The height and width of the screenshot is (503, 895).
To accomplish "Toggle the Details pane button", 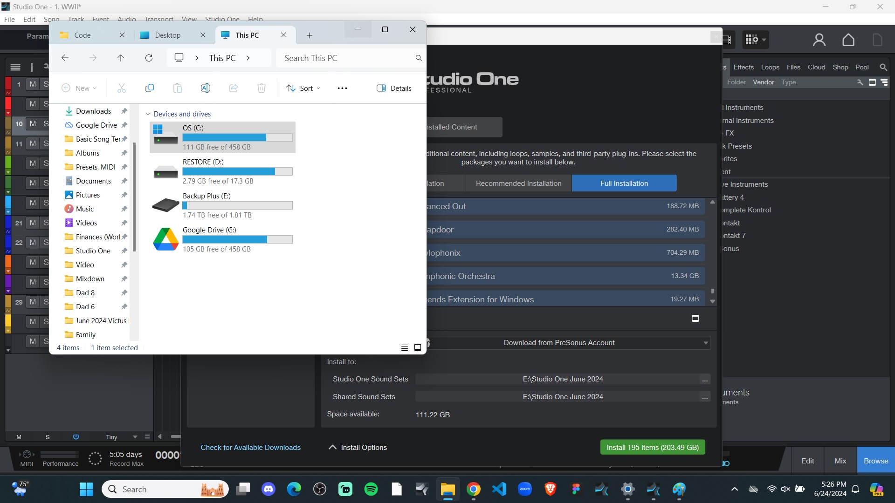I will (x=394, y=88).
